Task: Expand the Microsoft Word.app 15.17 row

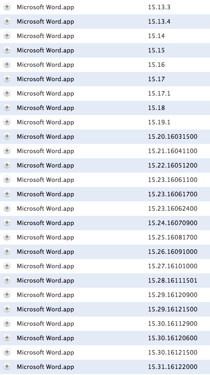Action: pos(7,78)
